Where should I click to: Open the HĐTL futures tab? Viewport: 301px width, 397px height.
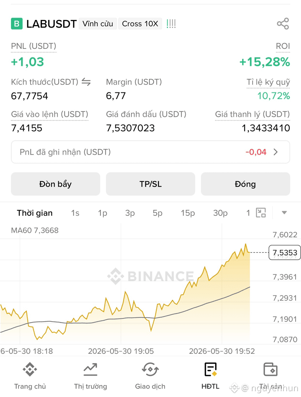210,376
